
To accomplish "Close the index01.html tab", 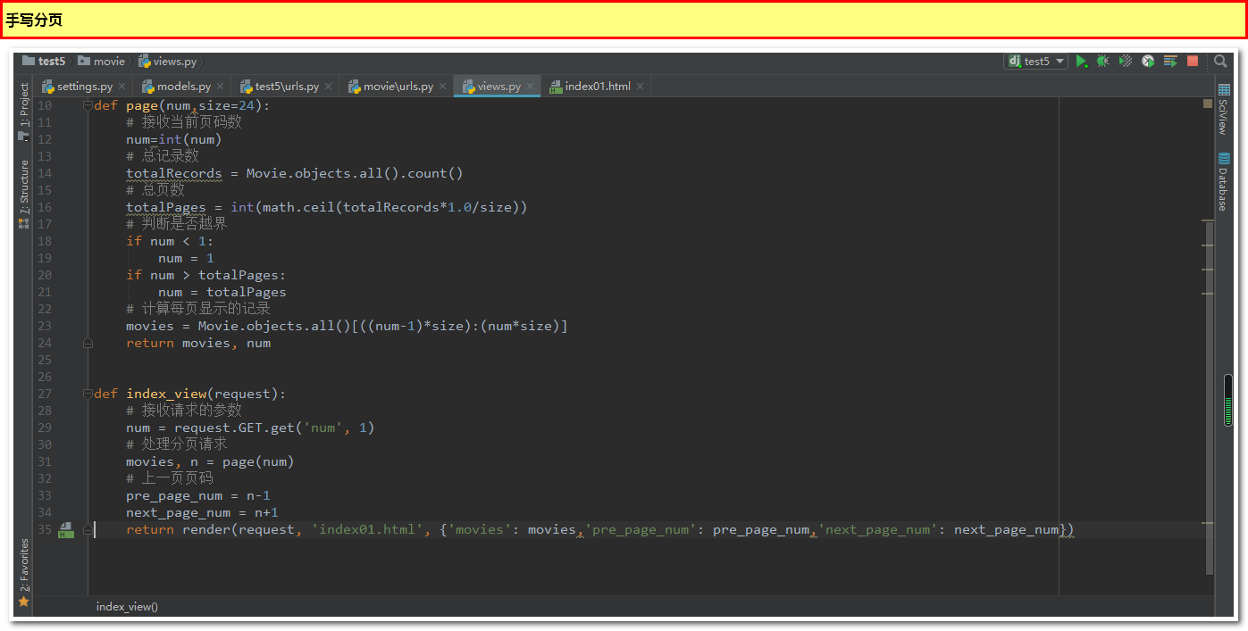I will 640,87.
